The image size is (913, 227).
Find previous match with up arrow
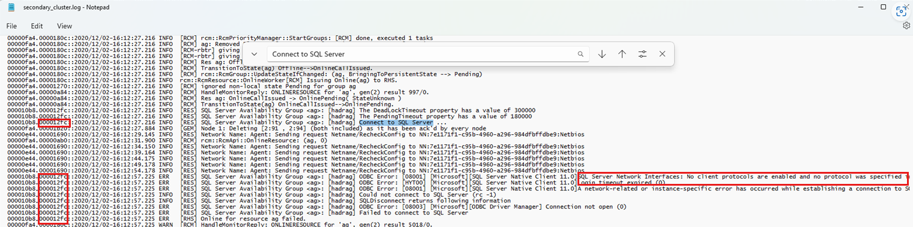tap(622, 54)
